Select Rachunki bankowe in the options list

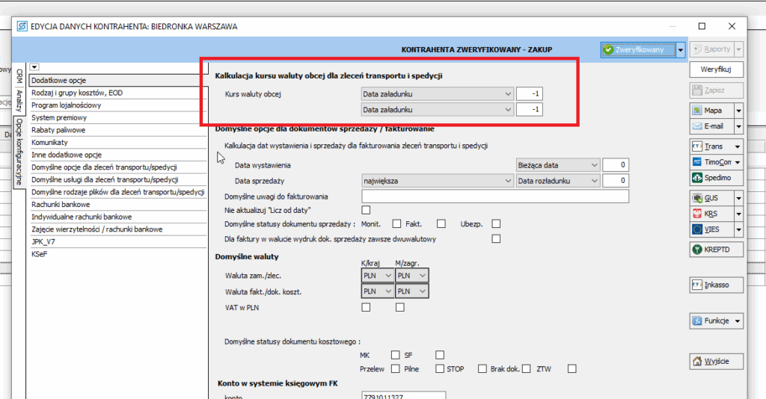[61, 204]
